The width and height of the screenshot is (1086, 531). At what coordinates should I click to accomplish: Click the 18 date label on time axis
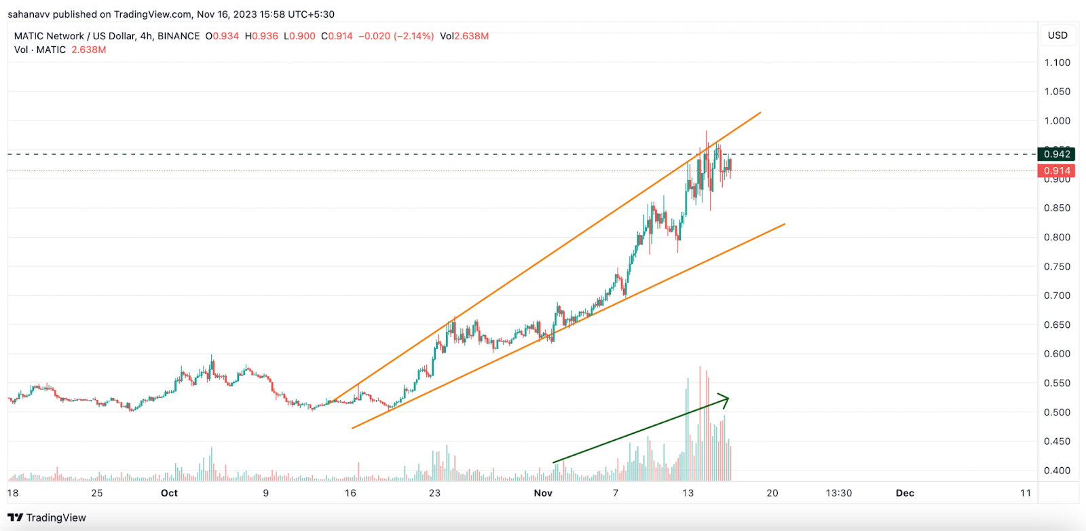(13, 493)
